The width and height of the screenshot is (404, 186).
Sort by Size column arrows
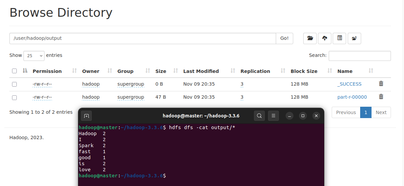pyautogui.click(x=176, y=71)
